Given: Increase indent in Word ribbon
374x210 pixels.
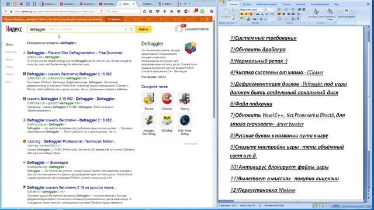Looking at the screenshot, I should pyautogui.click(x=304, y=9).
